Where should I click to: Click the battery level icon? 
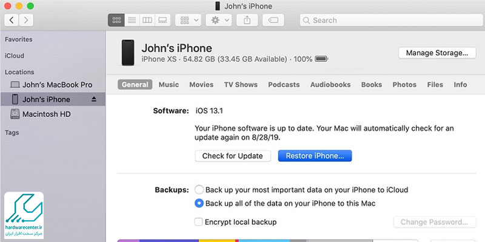click(321, 59)
